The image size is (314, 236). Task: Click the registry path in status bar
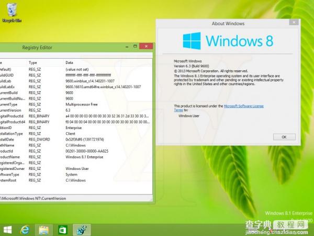click(33, 198)
